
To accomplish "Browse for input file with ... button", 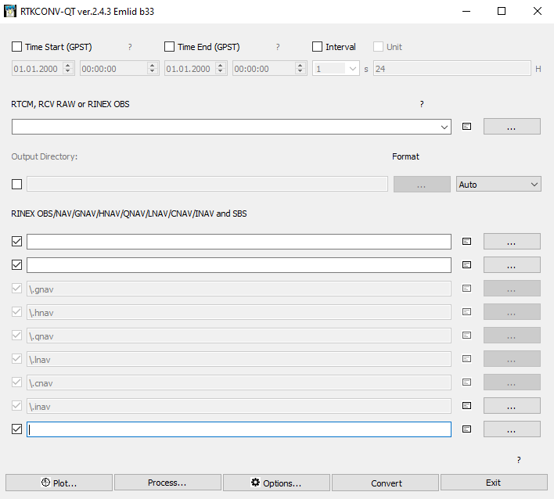I will click(x=512, y=127).
